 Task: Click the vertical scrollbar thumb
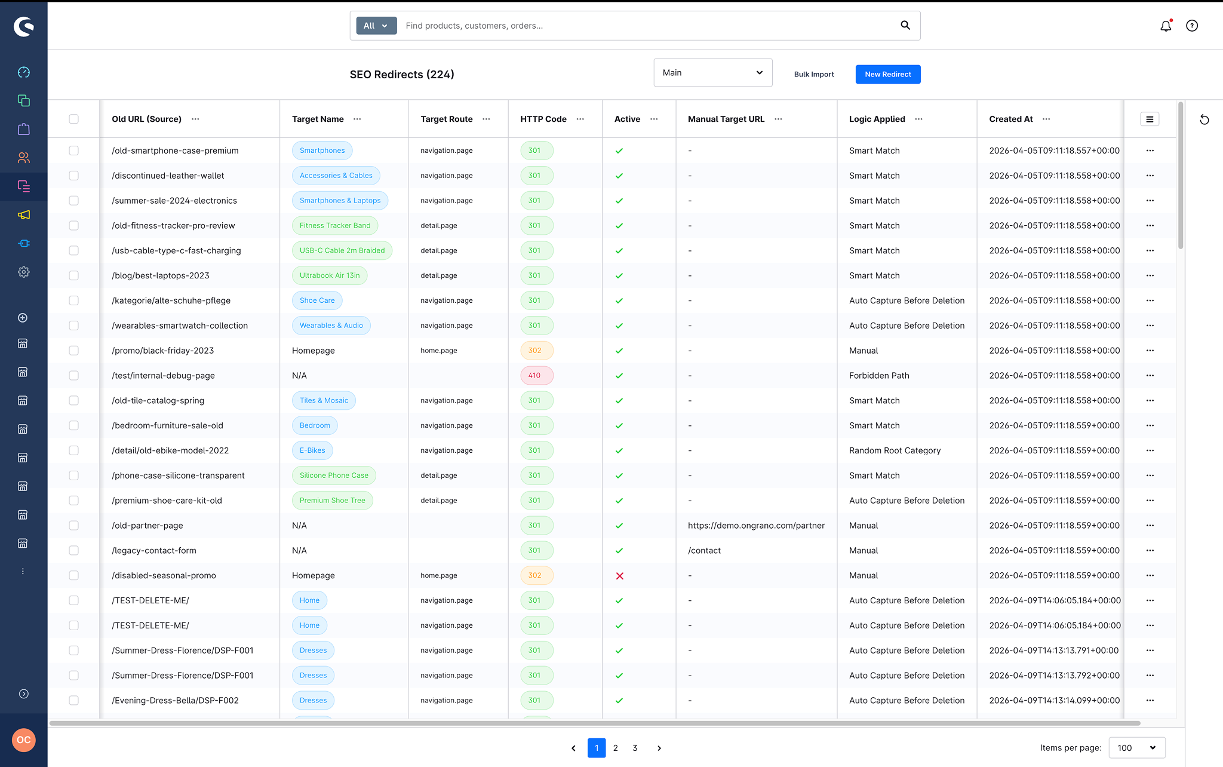1181,176
